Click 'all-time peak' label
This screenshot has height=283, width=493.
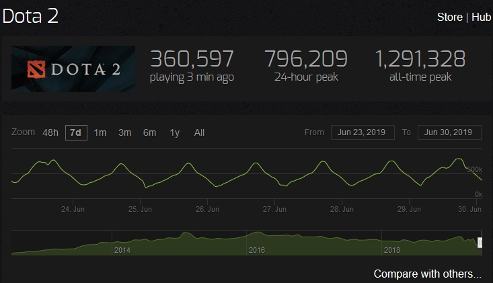coord(420,77)
